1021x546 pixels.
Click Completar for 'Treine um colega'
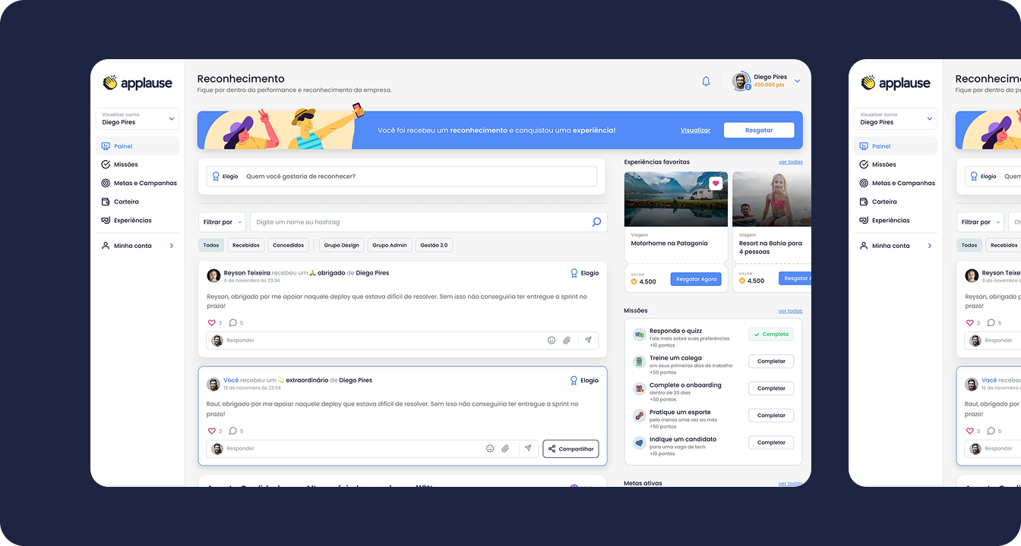pyautogui.click(x=771, y=361)
